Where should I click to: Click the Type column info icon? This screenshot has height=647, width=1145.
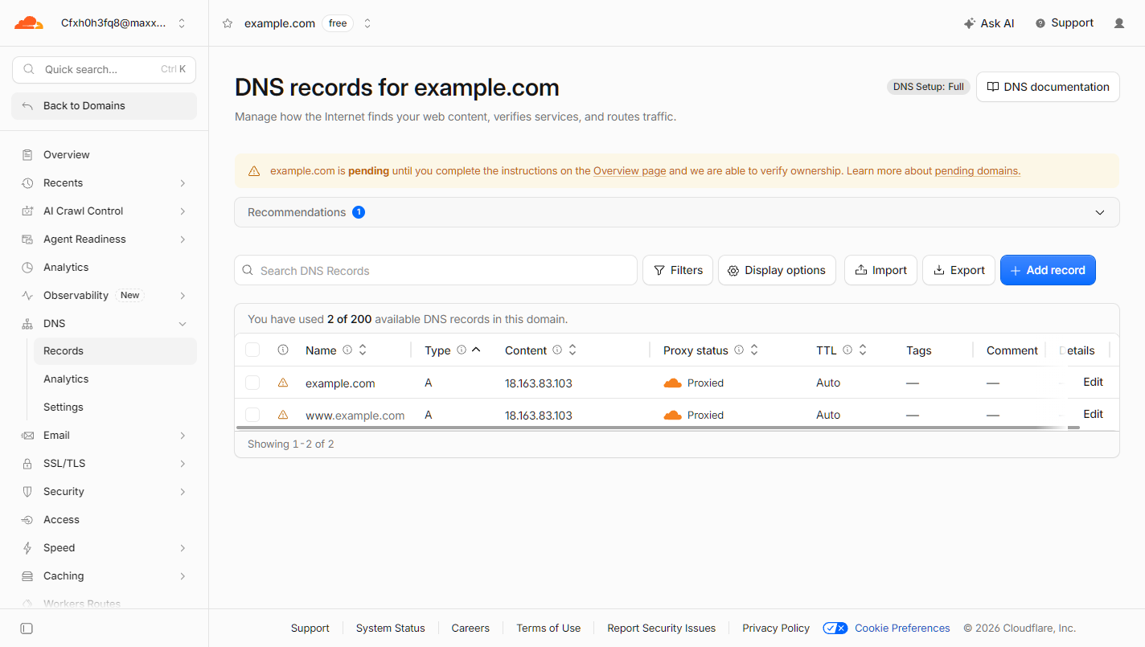pos(462,350)
